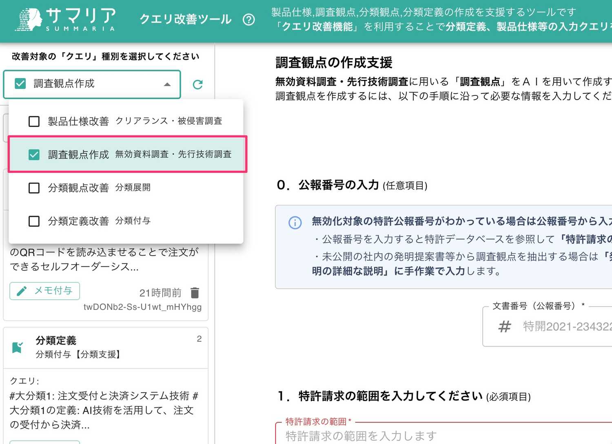Tick the 分類定義改善 checkbox
612x444 pixels.
34,221
